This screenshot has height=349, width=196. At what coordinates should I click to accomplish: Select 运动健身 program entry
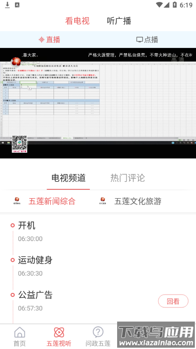coord(35,260)
